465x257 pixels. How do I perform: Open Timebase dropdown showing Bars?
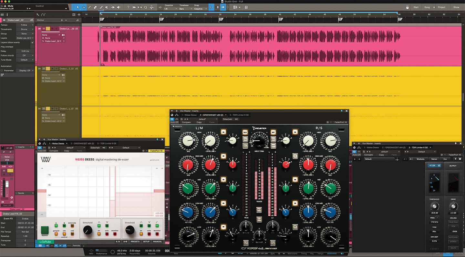(185, 9)
